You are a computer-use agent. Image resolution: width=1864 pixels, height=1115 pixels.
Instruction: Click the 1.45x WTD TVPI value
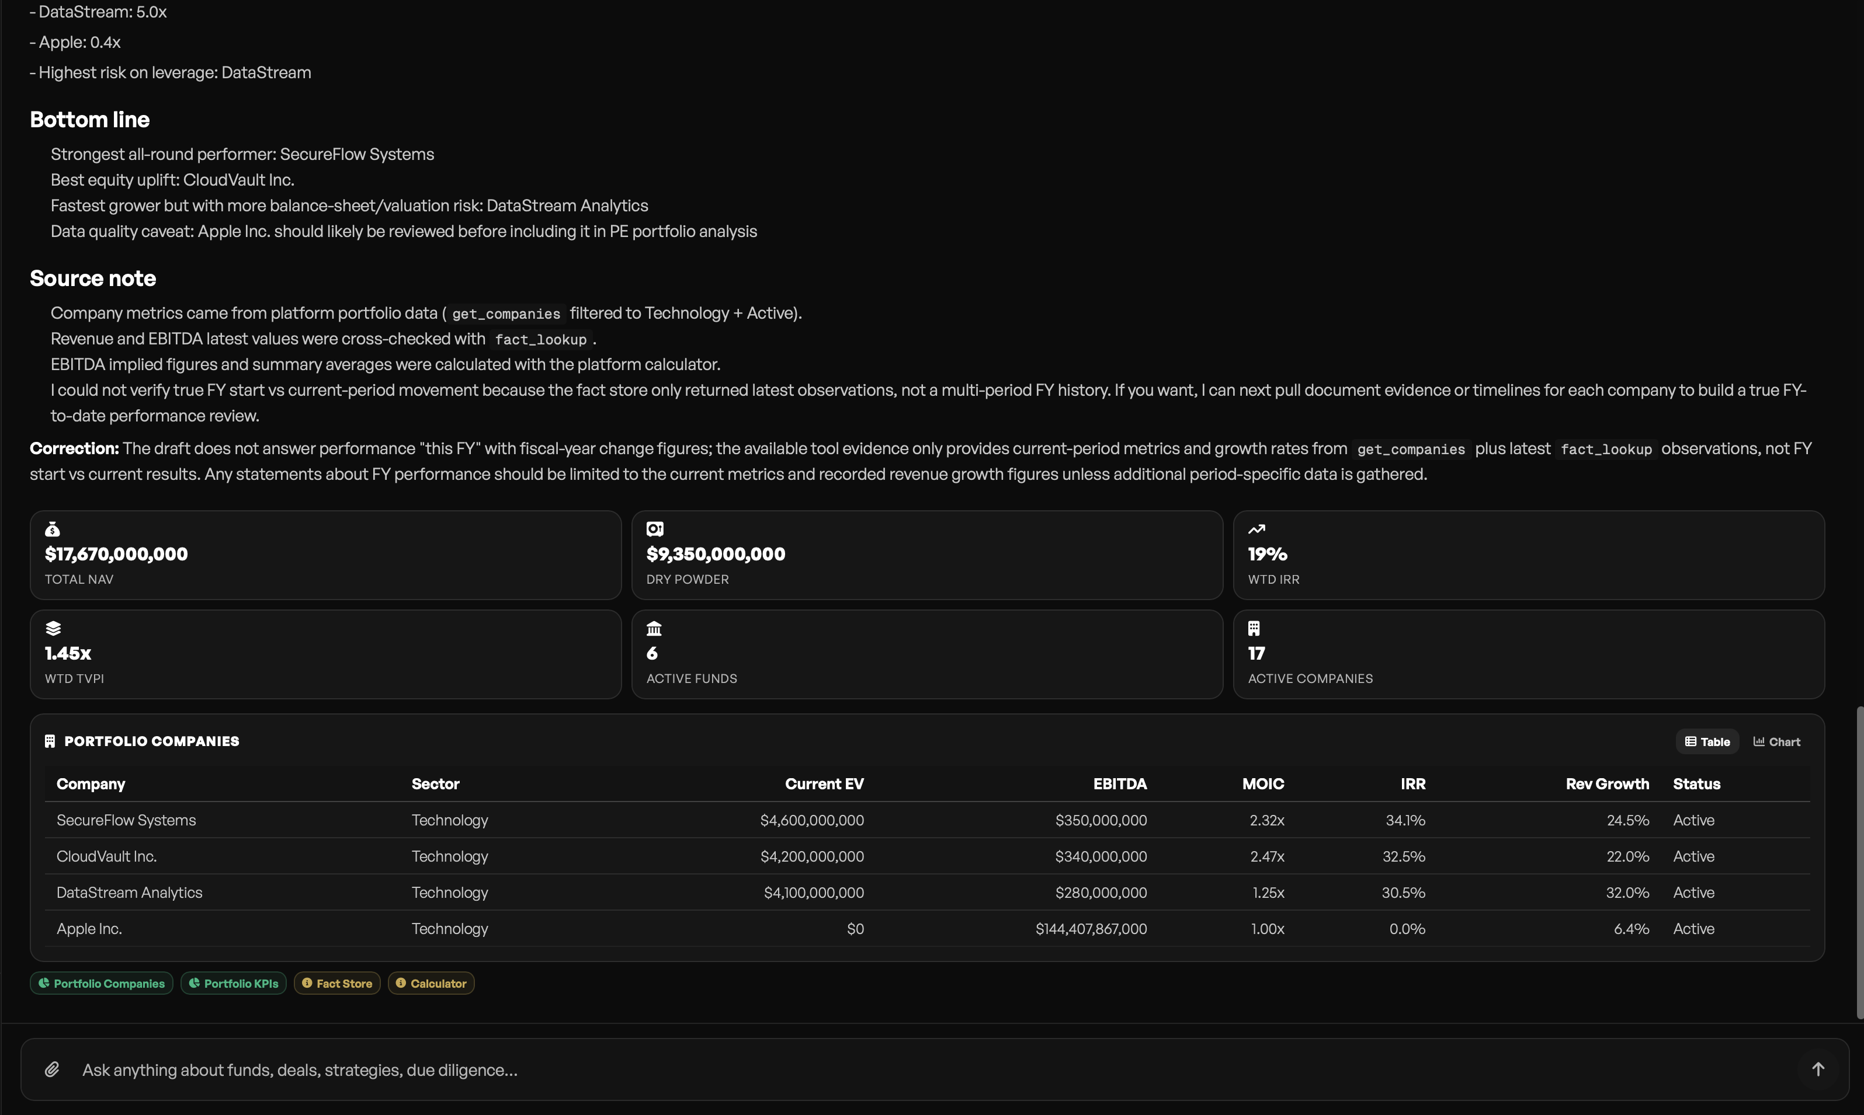click(x=68, y=653)
